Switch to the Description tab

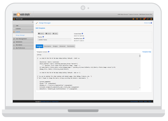tap(47, 46)
